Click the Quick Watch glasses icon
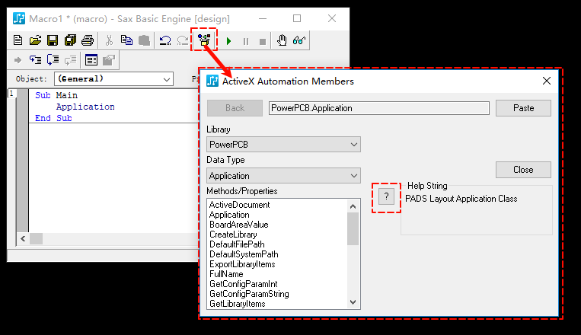The height and width of the screenshot is (335, 581). tap(299, 40)
